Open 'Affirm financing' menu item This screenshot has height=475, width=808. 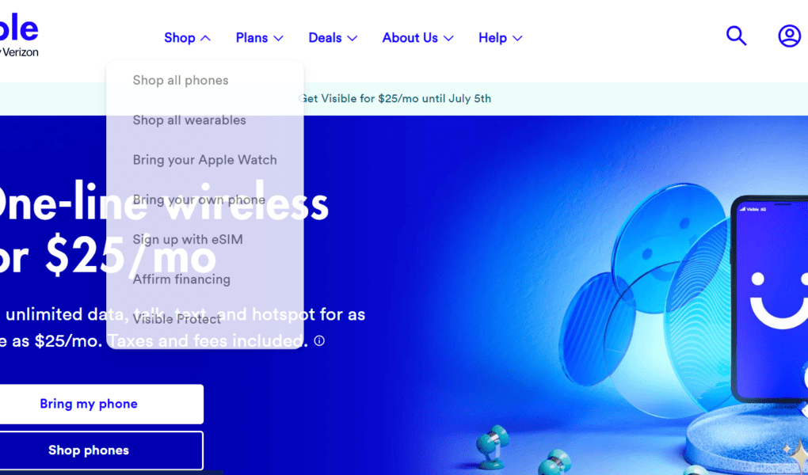click(x=181, y=279)
